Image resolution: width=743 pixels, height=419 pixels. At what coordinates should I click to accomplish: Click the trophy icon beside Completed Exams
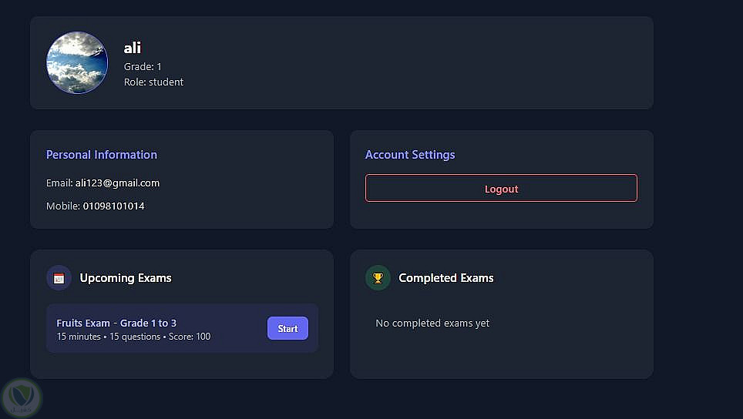point(378,278)
